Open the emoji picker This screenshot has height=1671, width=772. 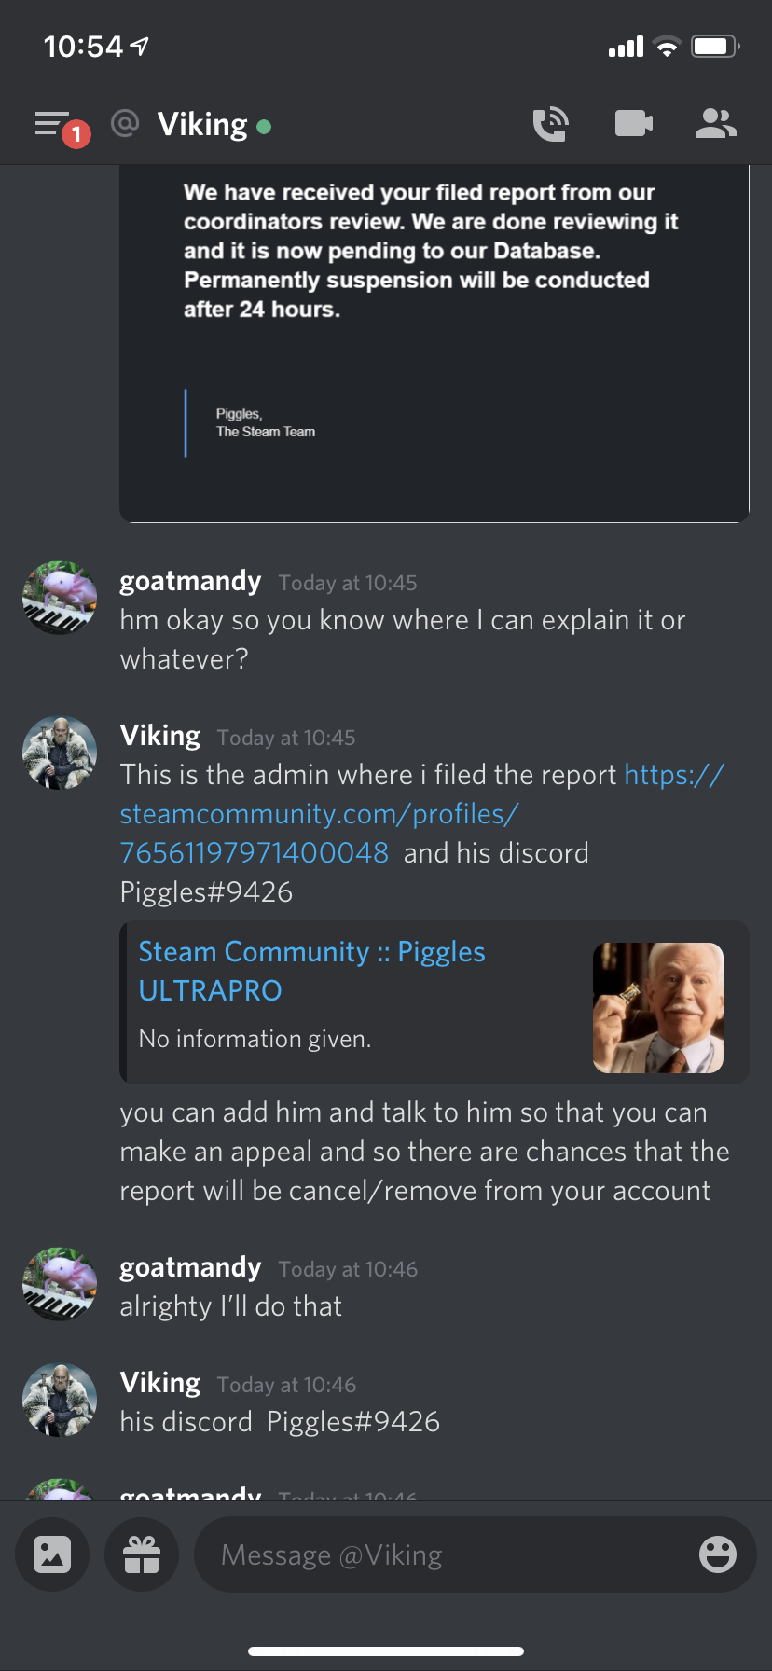[x=718, y=1554]
